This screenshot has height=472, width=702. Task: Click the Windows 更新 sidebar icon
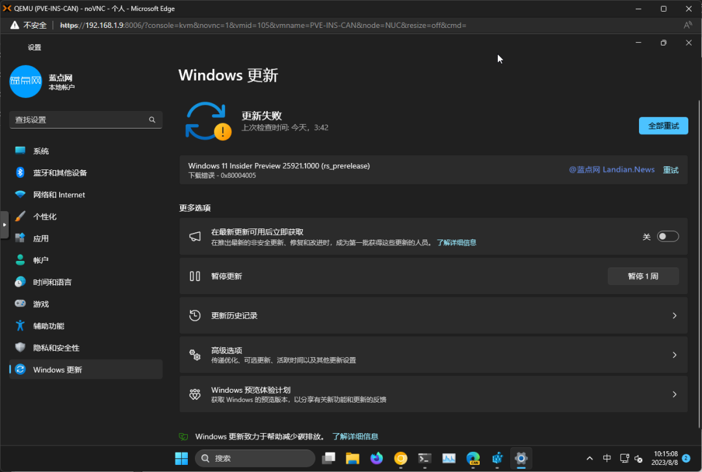[x=20, y=369]
